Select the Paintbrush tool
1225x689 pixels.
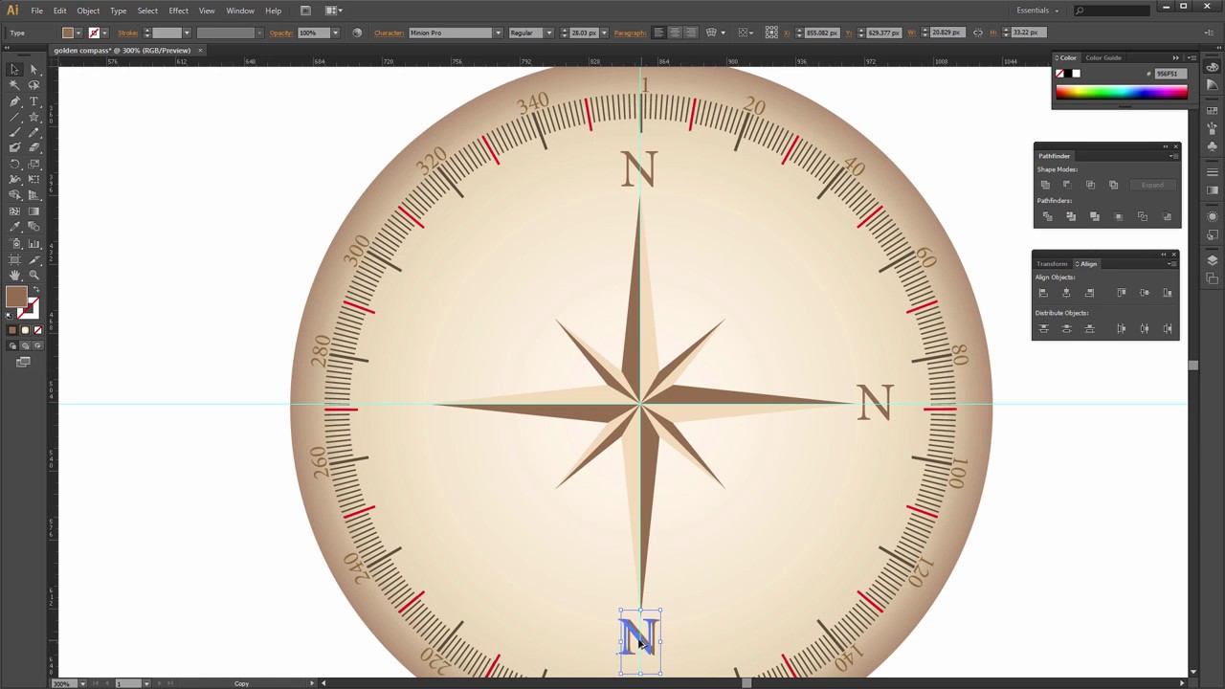14,132
